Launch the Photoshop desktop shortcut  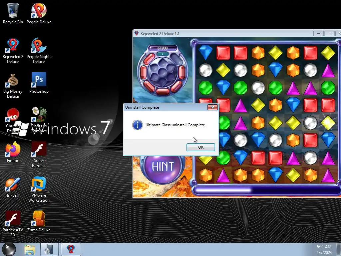point(39,83)
